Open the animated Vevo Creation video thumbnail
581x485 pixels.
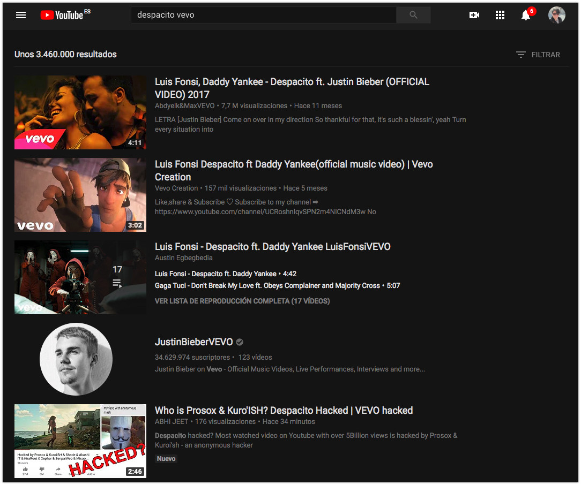click(80, 195)
